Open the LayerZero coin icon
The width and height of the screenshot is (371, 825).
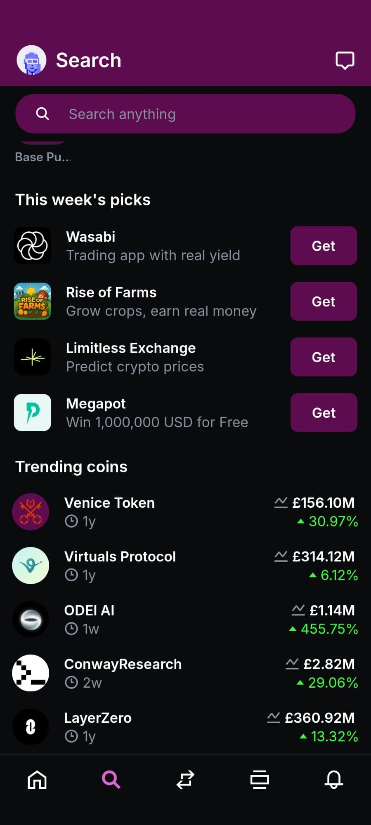click(31, 727)
